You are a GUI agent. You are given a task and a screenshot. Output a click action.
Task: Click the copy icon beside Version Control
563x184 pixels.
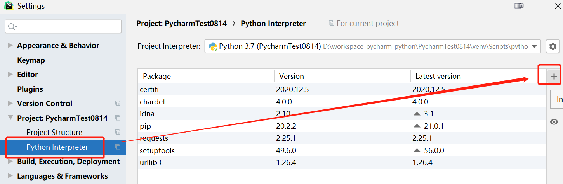click(118, 103)
